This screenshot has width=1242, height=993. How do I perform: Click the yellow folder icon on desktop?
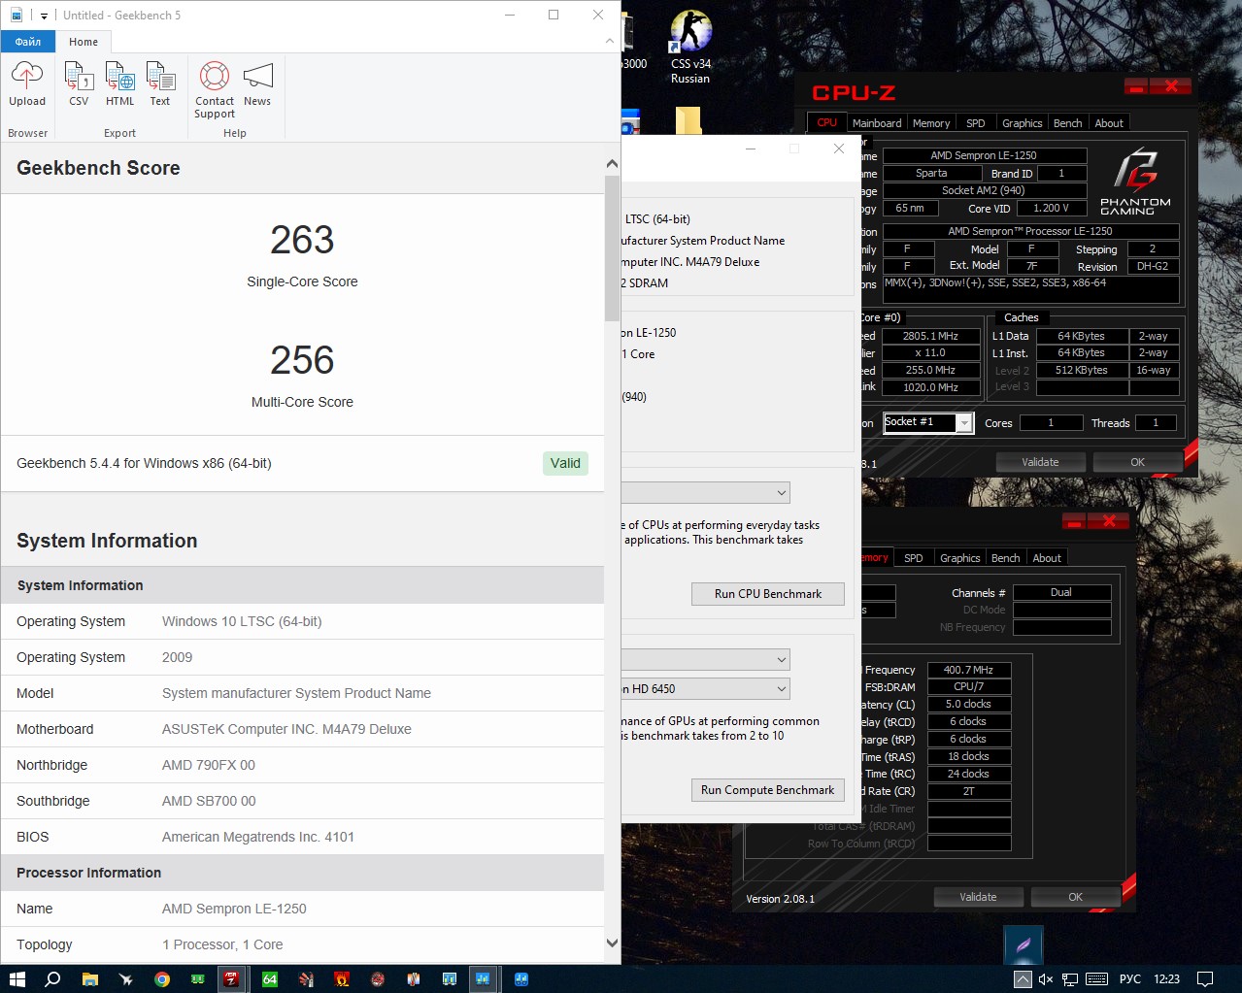pos(688,120)
